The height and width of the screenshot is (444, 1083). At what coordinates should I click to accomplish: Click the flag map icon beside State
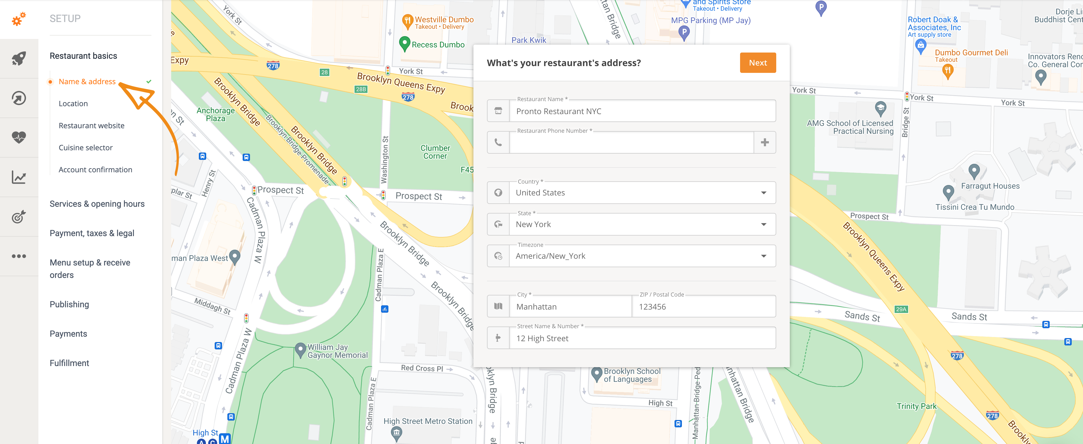point(498,225)
